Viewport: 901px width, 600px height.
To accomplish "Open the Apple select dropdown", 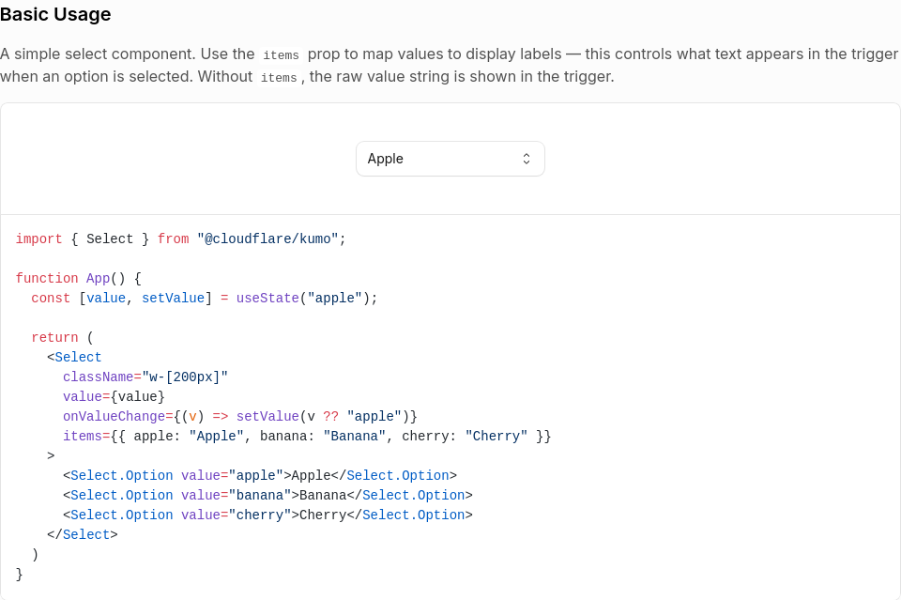I will click(x=450, y=159).
